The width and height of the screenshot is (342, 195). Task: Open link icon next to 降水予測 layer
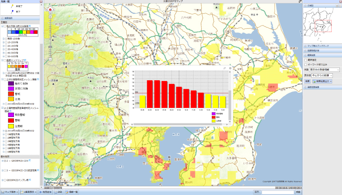tap(30, 26)
